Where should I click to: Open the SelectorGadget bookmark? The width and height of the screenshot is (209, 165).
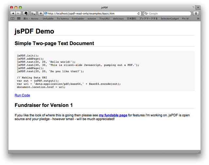click(170, 19)
